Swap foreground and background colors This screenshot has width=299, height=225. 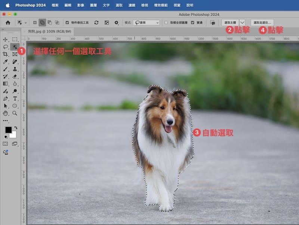(x=16, y=128)
